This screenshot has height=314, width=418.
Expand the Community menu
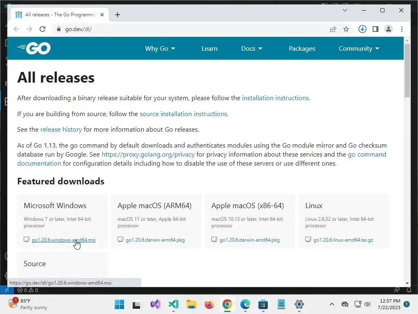click(359, 49)
